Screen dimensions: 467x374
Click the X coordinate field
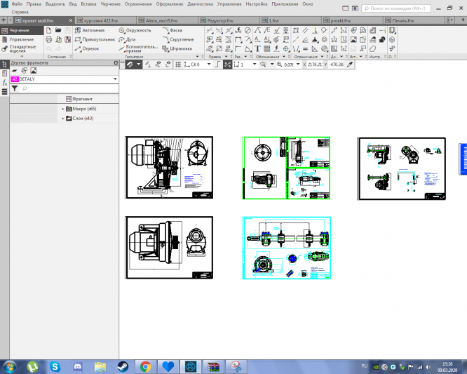pyautogui.click(x=316, y=65)
